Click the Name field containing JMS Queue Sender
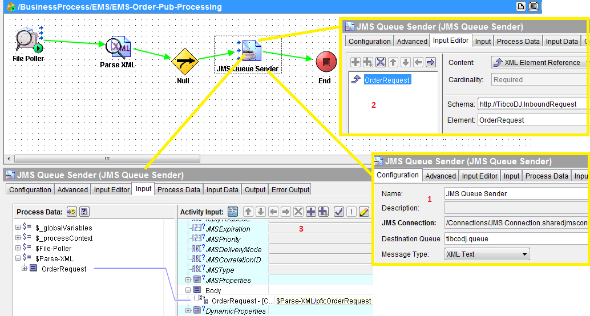590x316 pixels. (x=516, y=193)
